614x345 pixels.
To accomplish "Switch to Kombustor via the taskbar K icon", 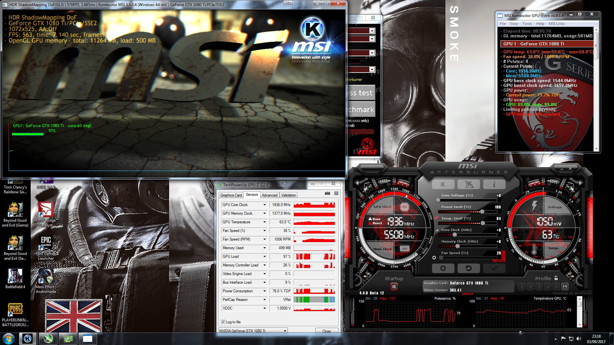I will tap(28, 339).
